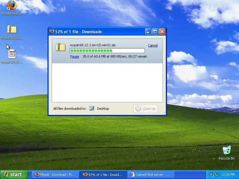
Task: Minimize the Downloads window
Action: (148, 32)
